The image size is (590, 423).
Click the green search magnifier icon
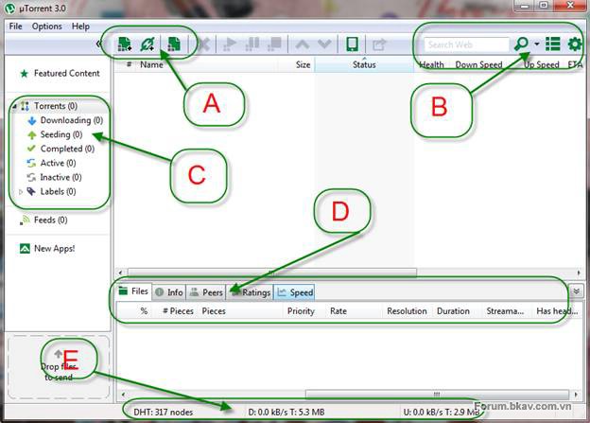tap(521, 44)
